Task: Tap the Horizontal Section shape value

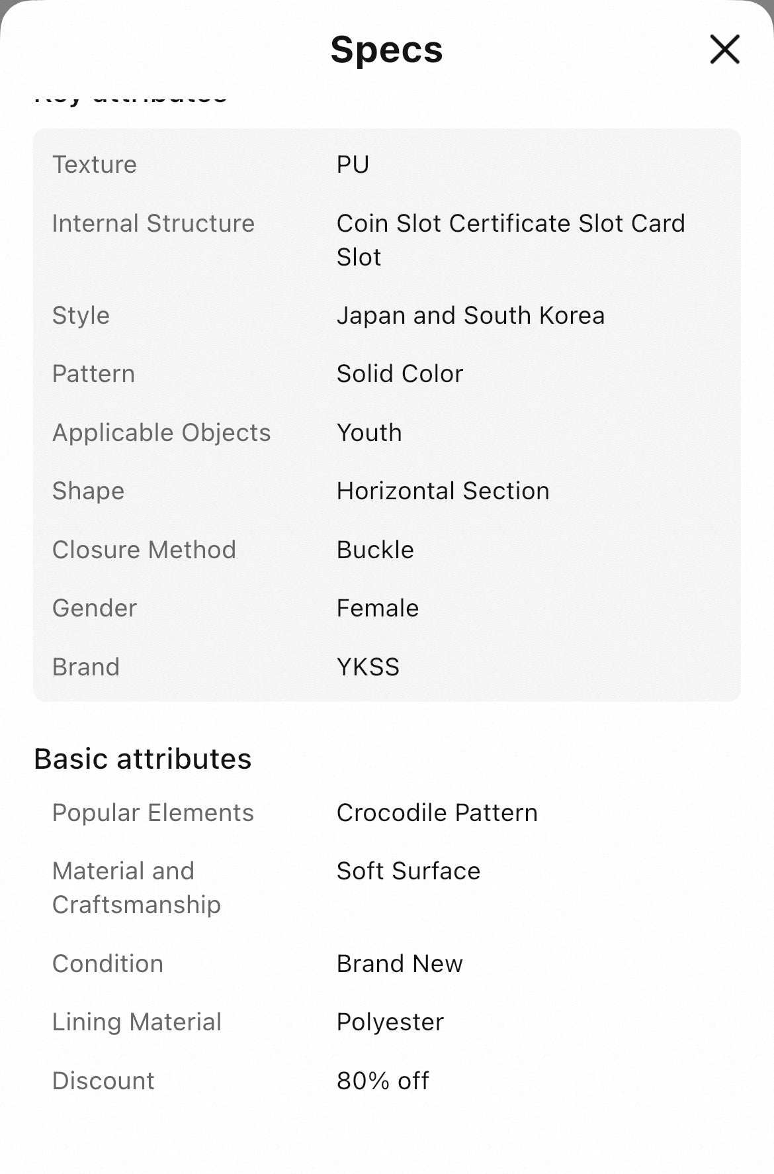Action: tap(443, 491)
